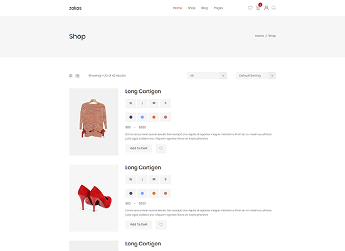Image resolution: width=345 pixels, height=251 pixels.
Task: Select size S for second product
Action: point(166,179)
